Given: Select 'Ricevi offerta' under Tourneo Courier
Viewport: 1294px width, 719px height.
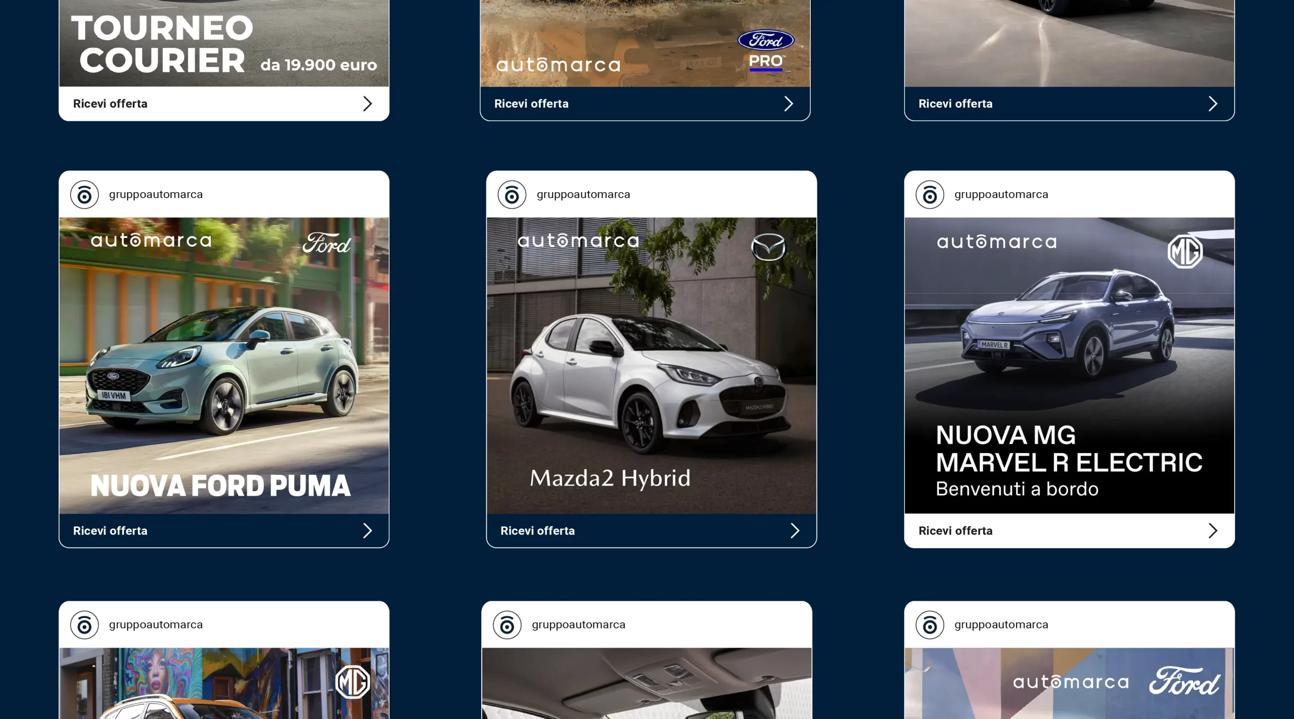Looking at the screenshot, I should pos(110,104).
